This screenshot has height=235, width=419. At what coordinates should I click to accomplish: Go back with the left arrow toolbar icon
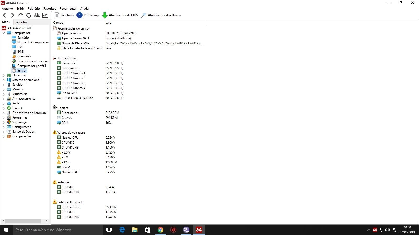4,15
